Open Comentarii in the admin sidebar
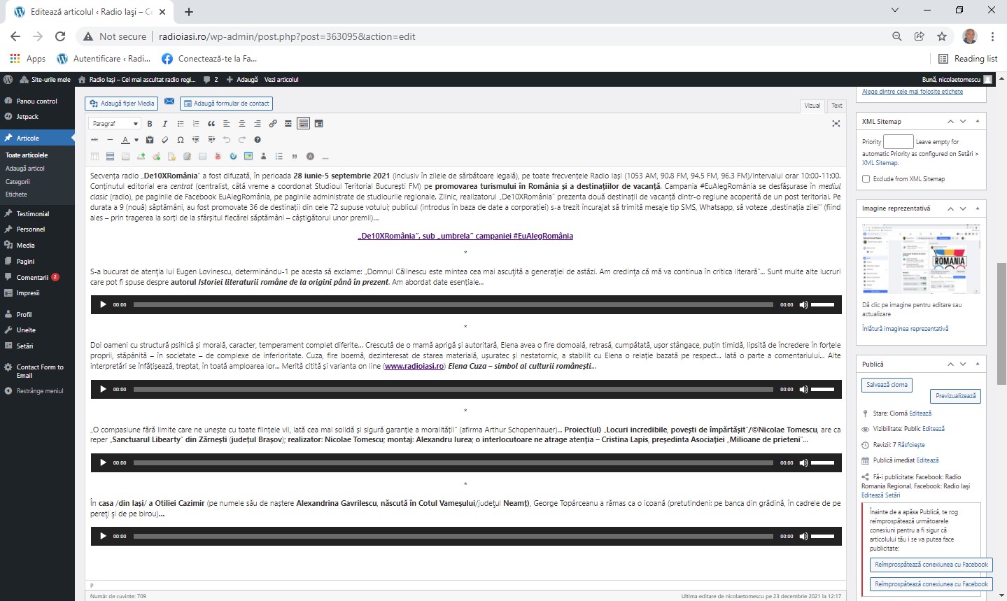Image resolution: width=1007 pixels, height=601 pixels. coord(32,278)
